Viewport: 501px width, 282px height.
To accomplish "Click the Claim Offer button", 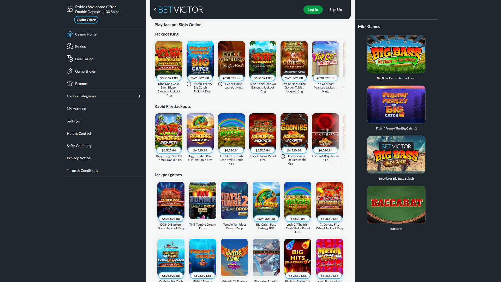I will click(86, 20).
